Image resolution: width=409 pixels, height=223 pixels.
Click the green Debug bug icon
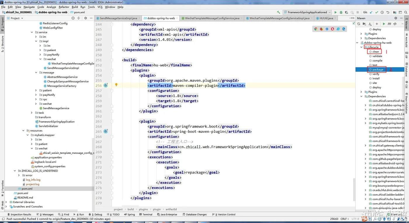pyautogui.click(x=341, y=12)
